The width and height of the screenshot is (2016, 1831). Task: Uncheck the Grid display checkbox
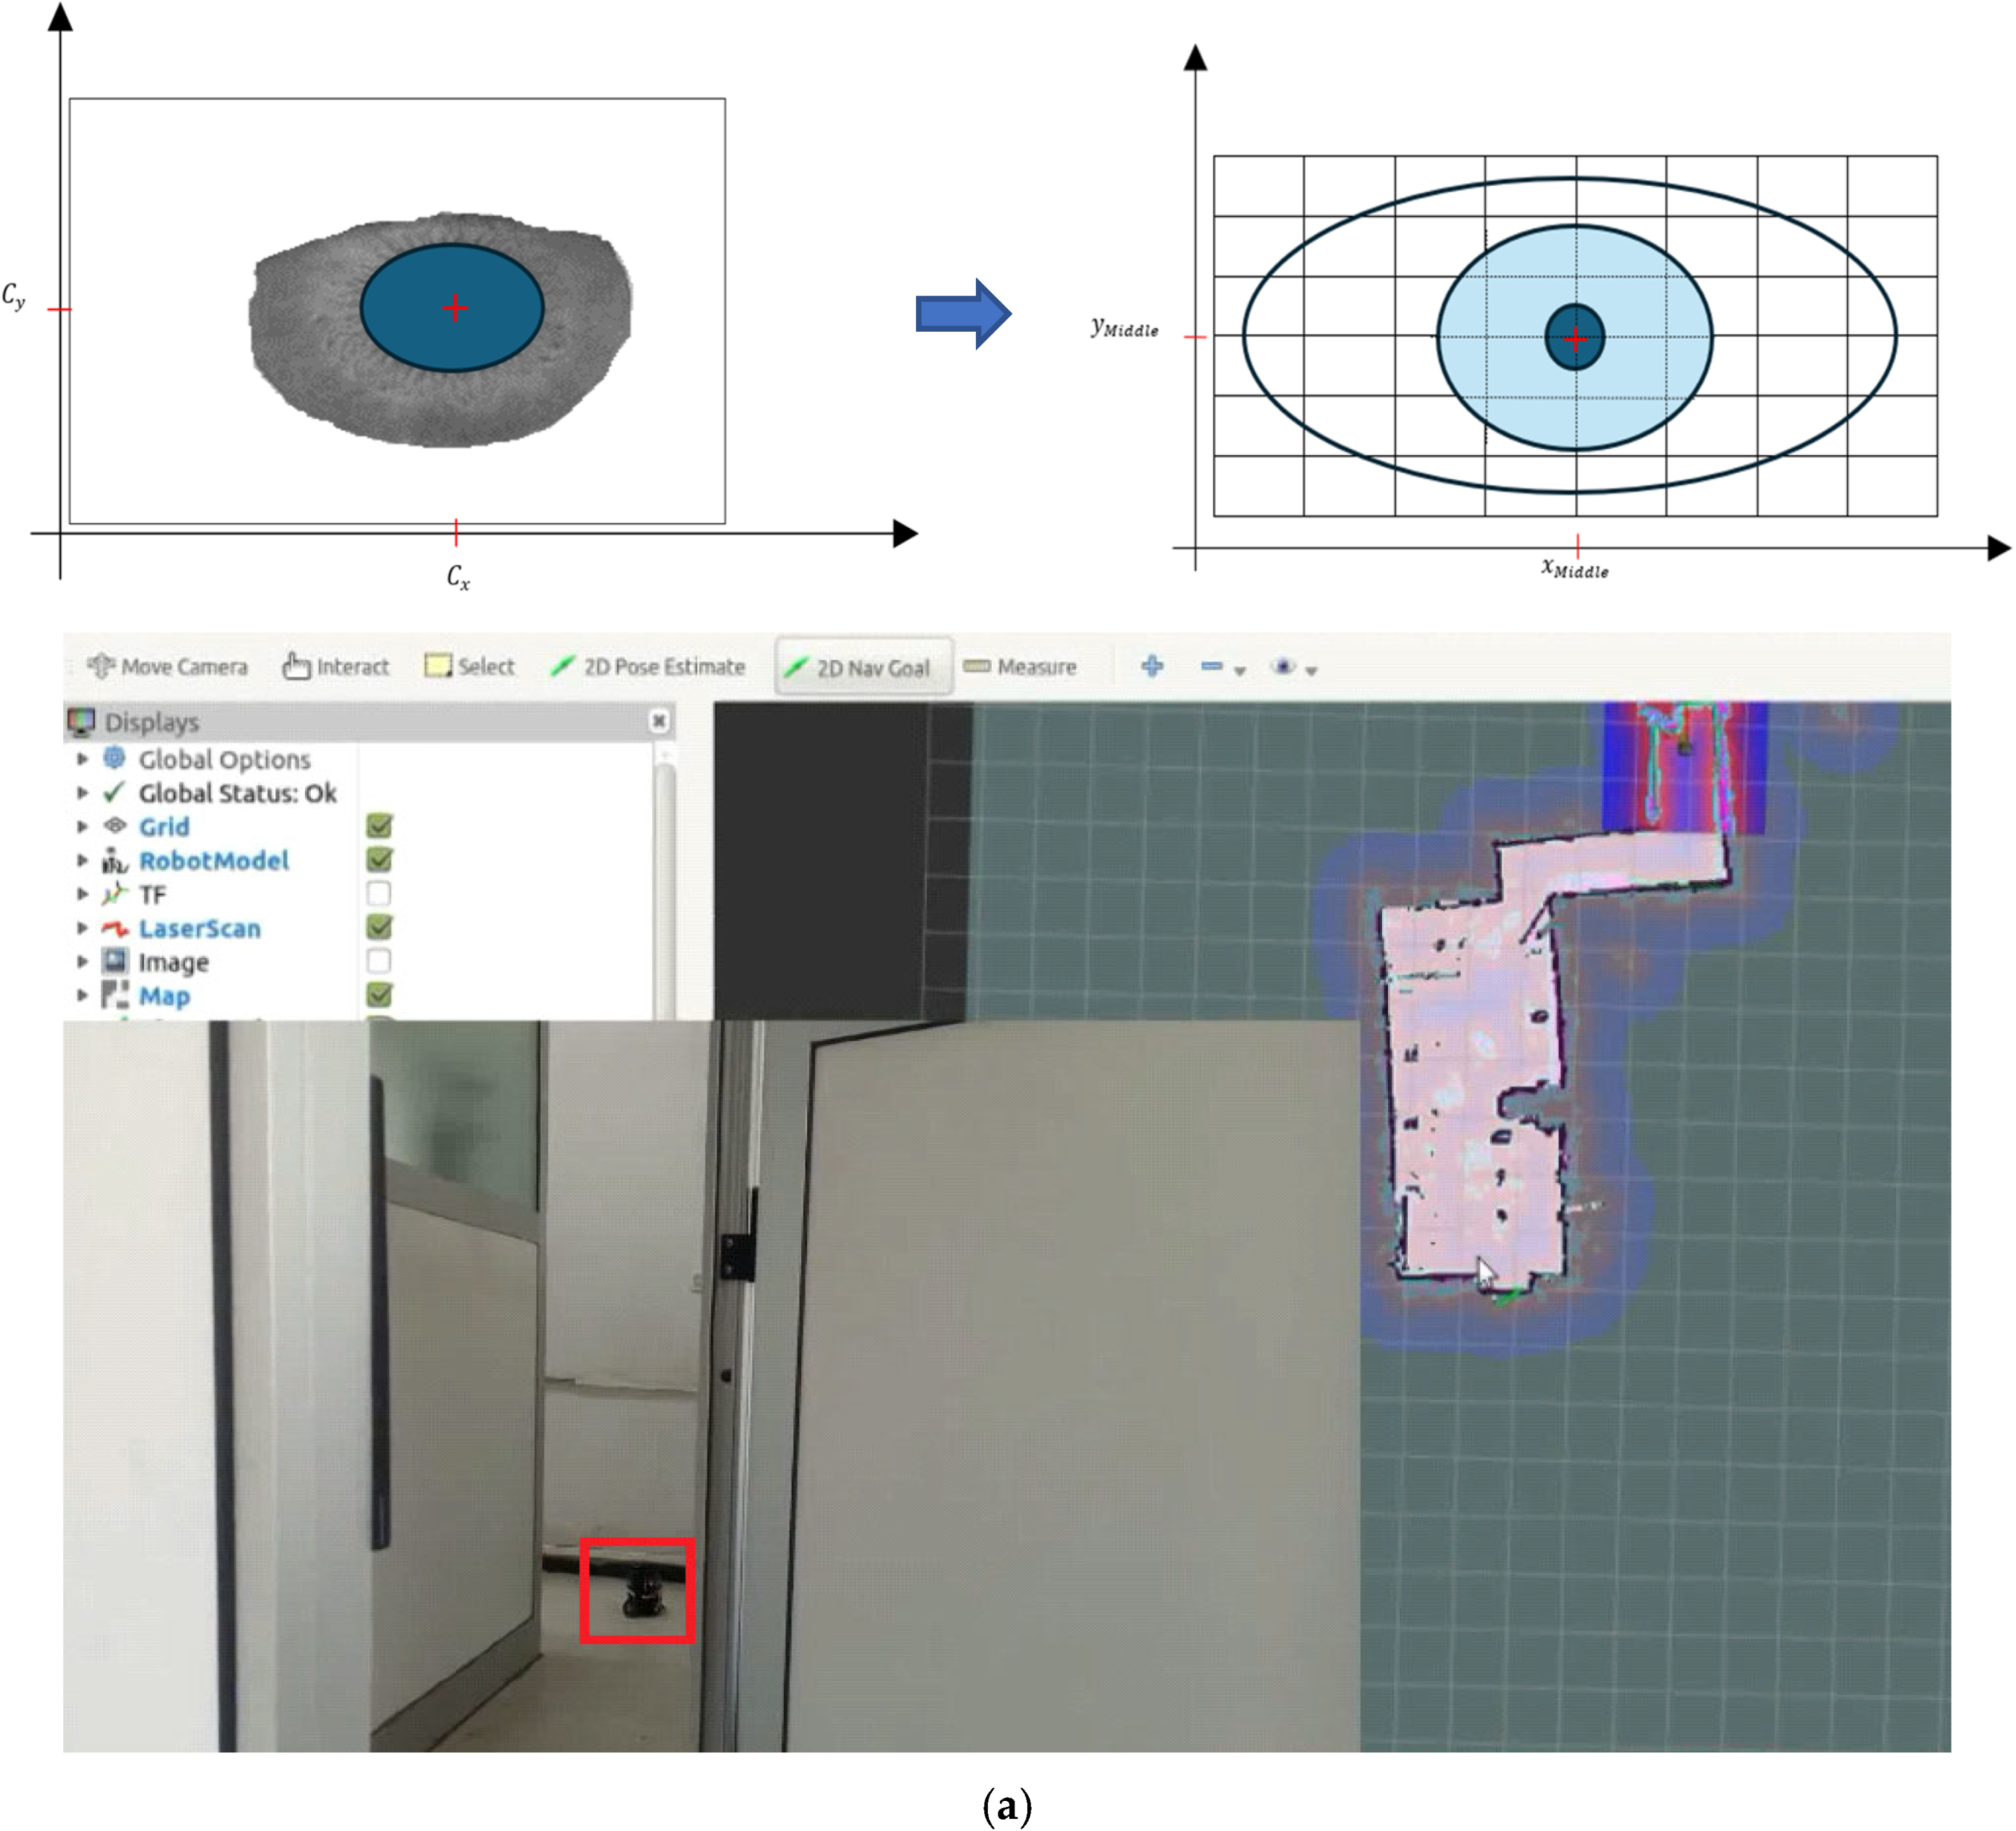point(379,826)
